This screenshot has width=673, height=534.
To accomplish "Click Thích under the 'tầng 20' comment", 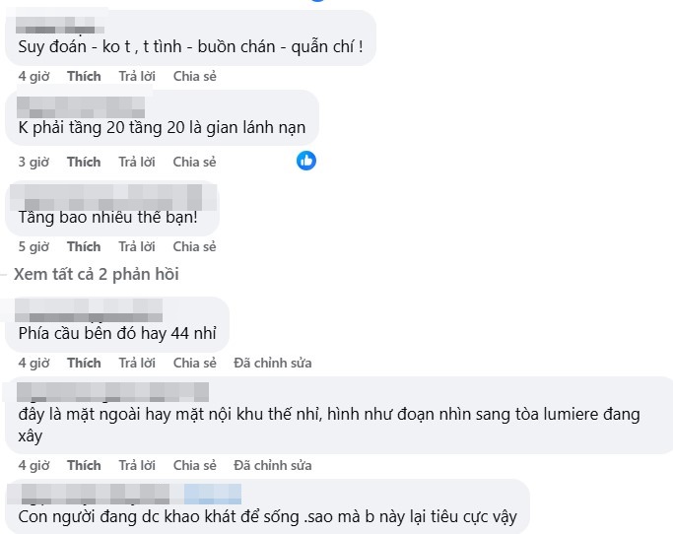I will [x=84, y=162].
